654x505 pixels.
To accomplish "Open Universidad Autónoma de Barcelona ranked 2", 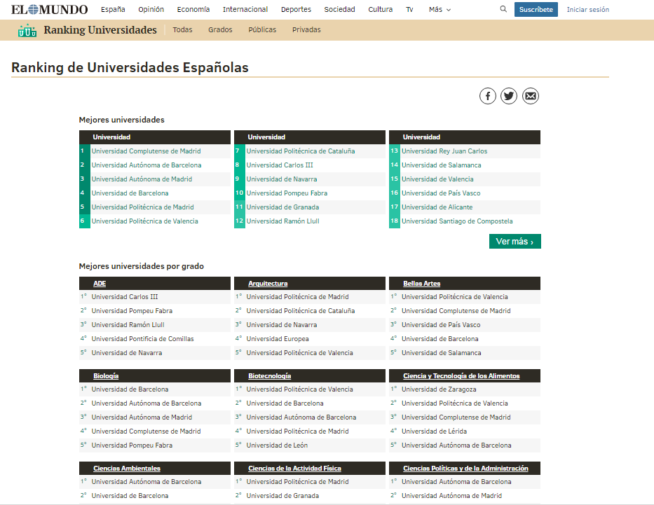I will click(147, 165).
